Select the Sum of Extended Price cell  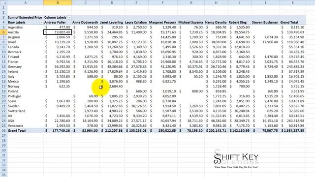pyautogui.click(x=25, y=18)
